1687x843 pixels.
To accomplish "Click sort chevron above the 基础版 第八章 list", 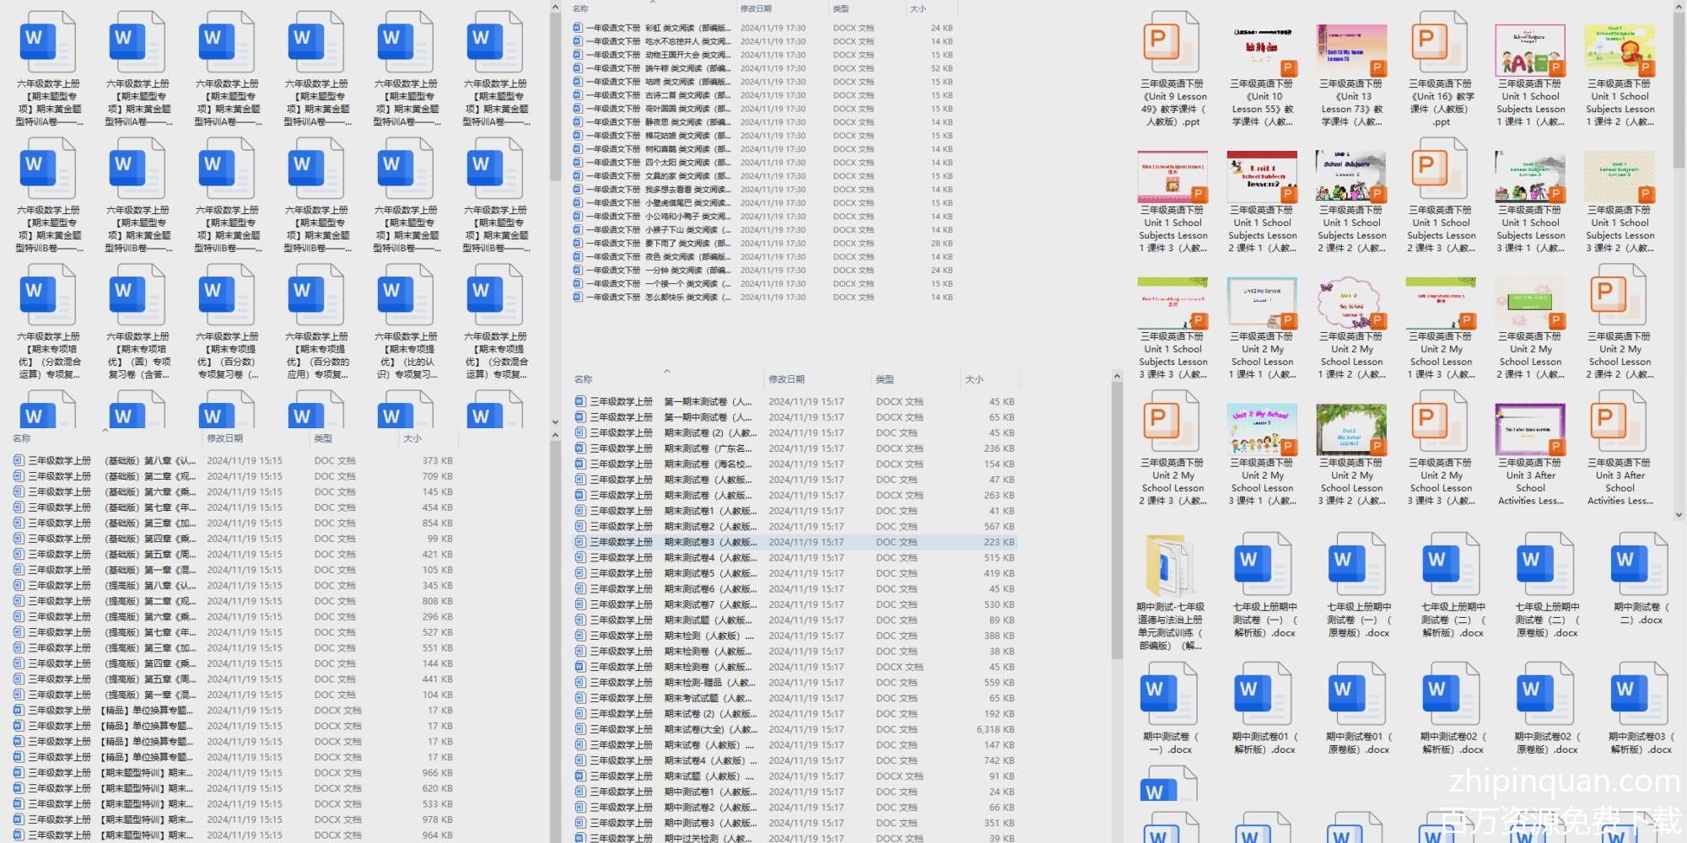I will (105, 430).
